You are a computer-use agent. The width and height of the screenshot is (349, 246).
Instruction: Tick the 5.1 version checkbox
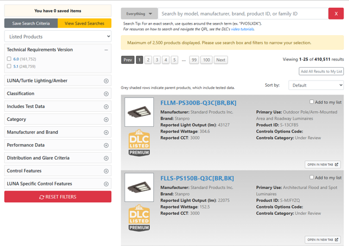[x=9, y=66]
